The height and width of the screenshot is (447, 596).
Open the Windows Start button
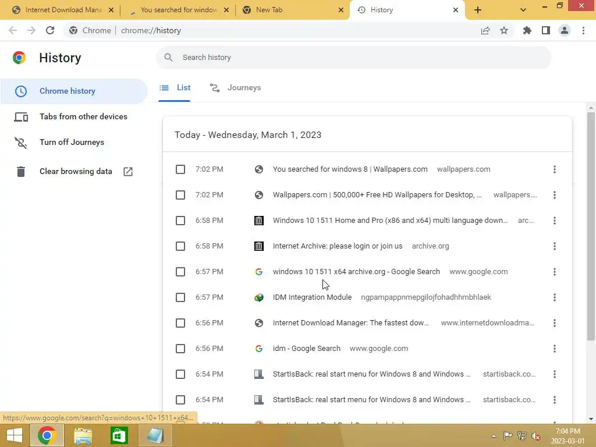pyautogui.click(x=15, y=435)
